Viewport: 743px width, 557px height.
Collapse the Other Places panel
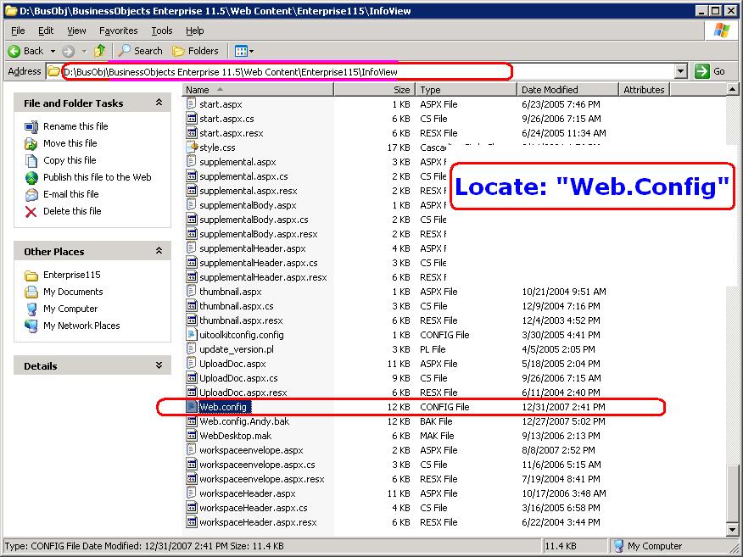(x=159, y=251)
